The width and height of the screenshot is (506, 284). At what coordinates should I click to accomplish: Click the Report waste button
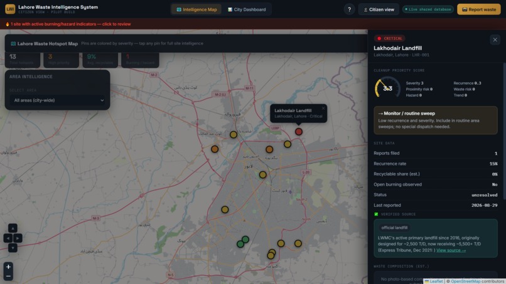(x=479, y=9)
